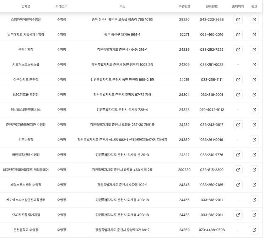This screenshot has width=264, height=238.
Task: Open link icon for 남부대학교 시립국제수영장
Action: pos(254,34)
